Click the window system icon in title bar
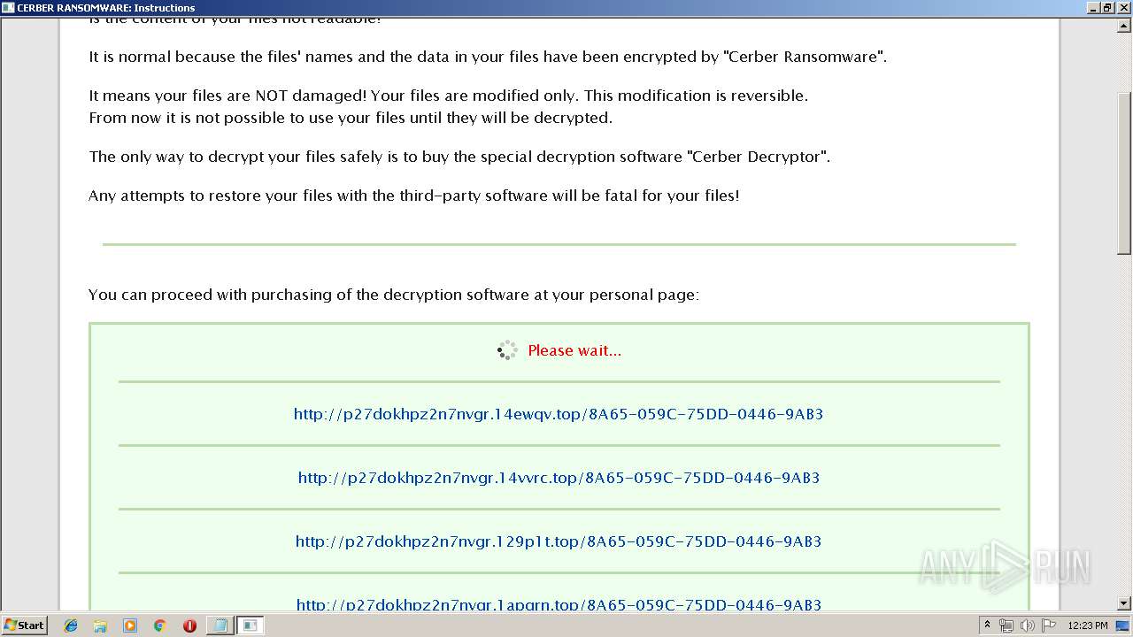This screenshot has height=637, width=1133. 8,7
